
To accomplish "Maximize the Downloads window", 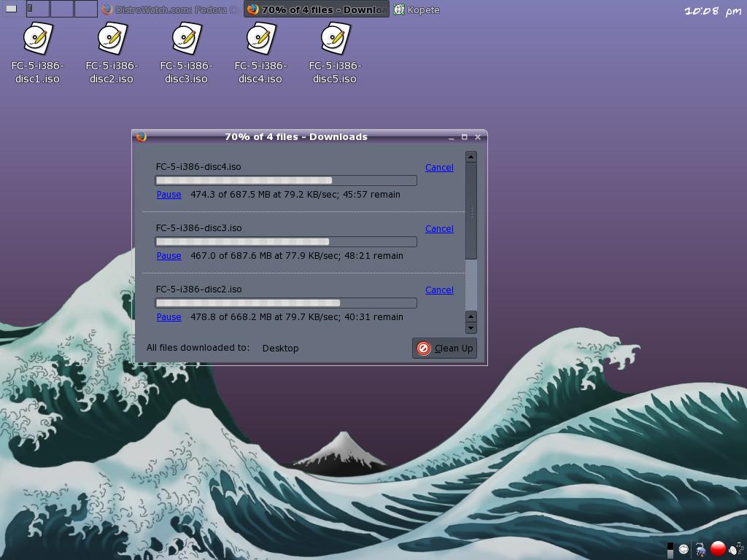I will [x=464, y=137].
